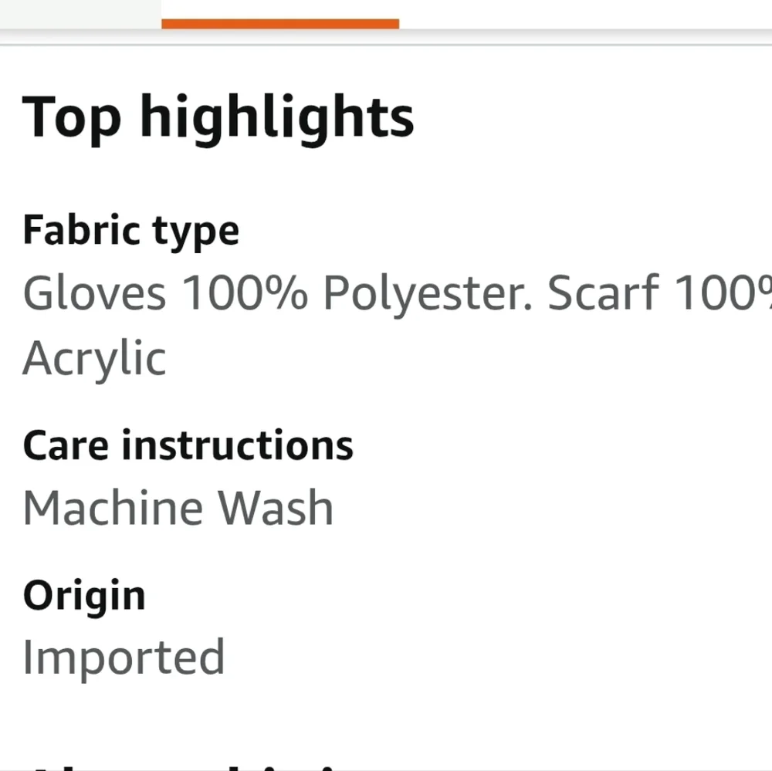Click the word "instructions"
Image resolution: width=772 pixels, height=771 pixels.
[238, 445]
